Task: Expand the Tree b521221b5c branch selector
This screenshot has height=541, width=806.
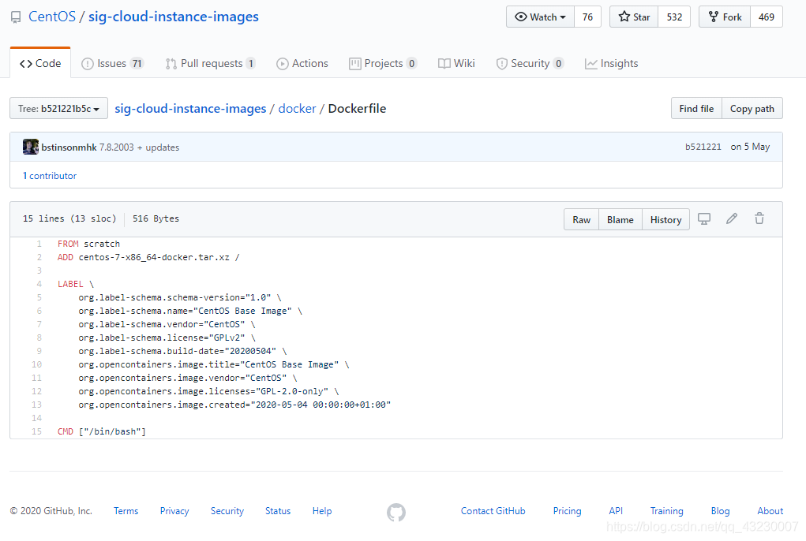Action: point(58,108)
